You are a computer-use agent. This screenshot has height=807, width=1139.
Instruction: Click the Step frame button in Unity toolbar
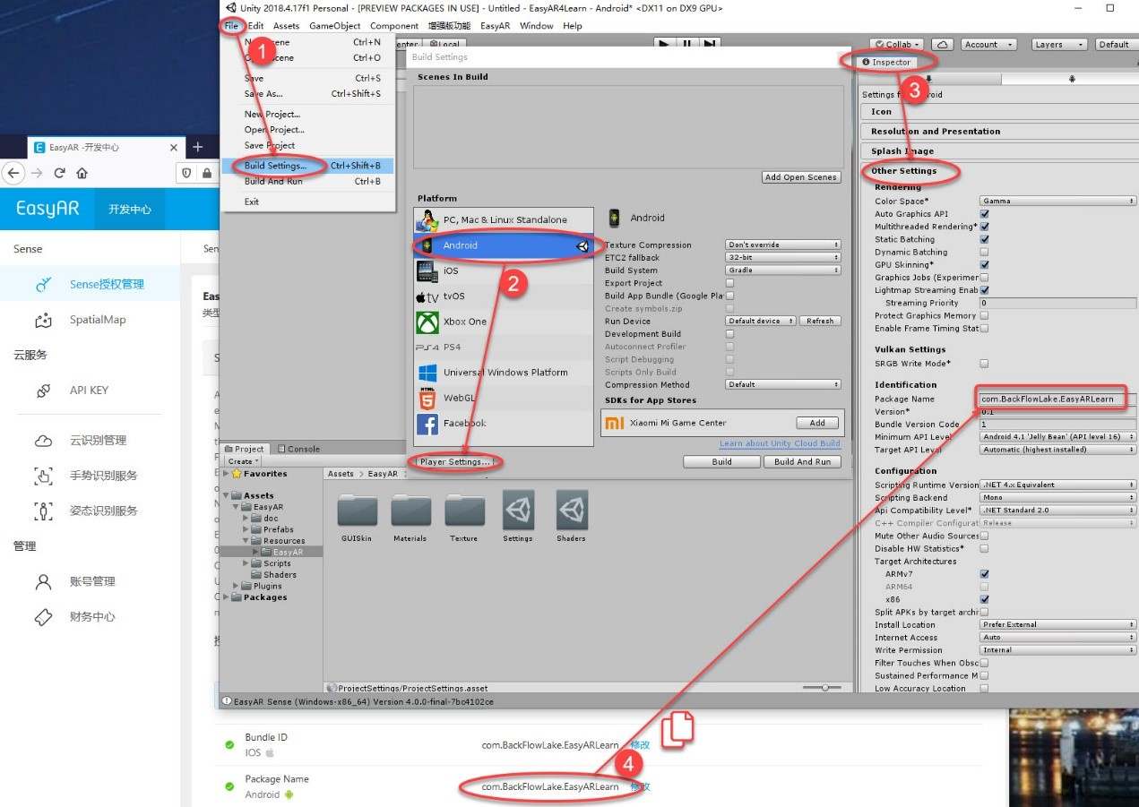pyautogui.click(x=710, y=43)
